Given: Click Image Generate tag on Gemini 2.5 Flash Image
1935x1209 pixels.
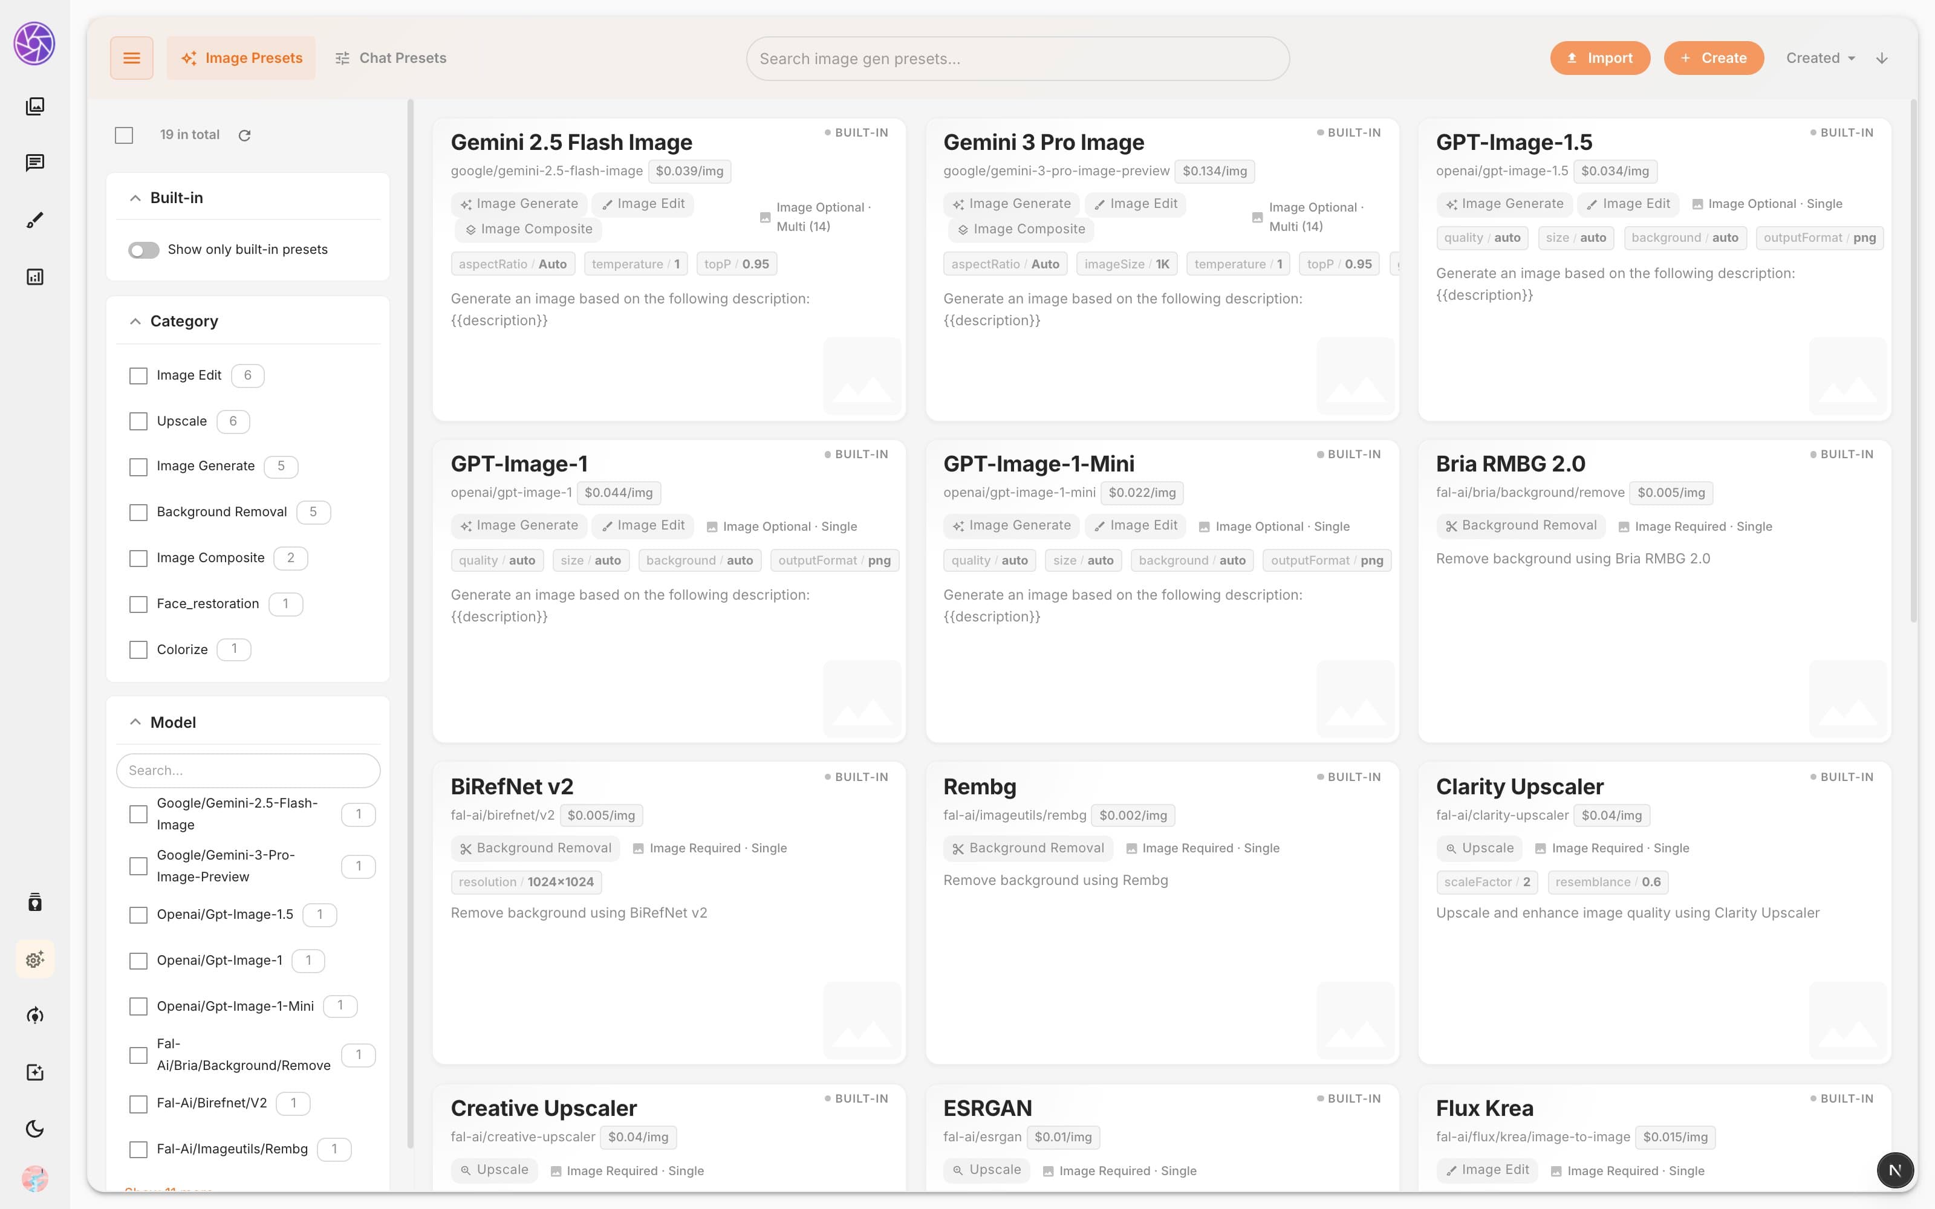Looking at the screenshot, I should (x=519, y=204).
